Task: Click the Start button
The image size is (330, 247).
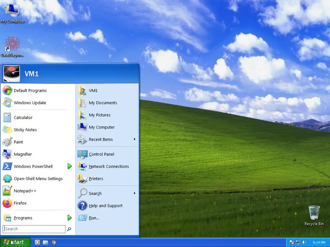Action: click(x=15, y=242)
